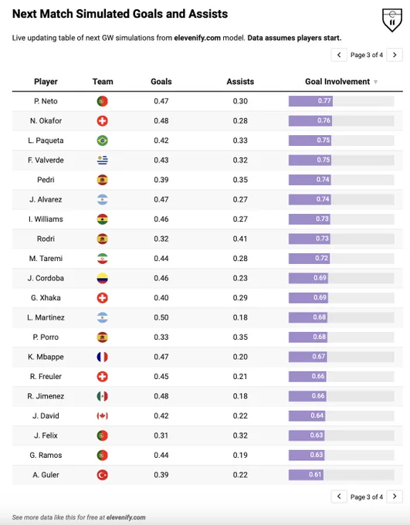Image resolution: width=410 pixels, height=525 pixels.
Task: Click Turkey flag next to A. Guler
Action: coord(103,475)
